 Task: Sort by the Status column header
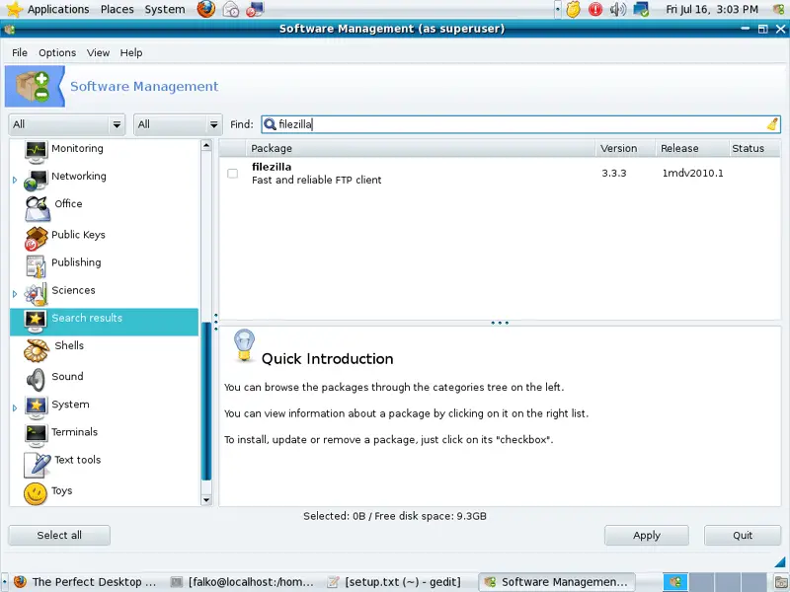click(x=753, y=148)
